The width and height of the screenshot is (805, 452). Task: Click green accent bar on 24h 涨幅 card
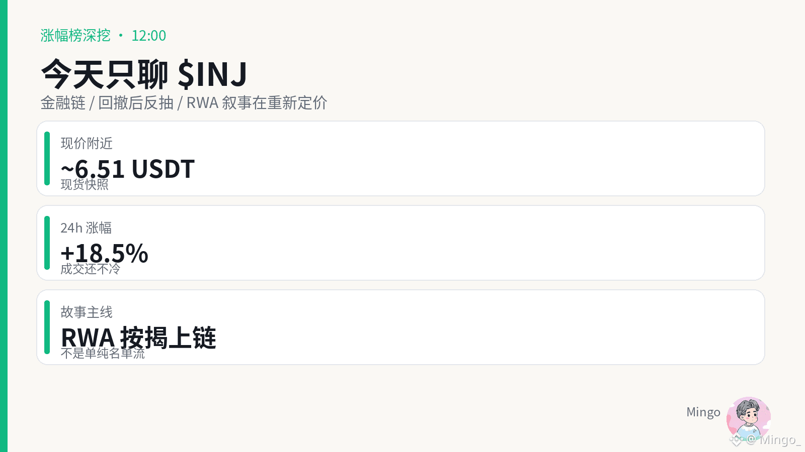click(x=47, y=243)
